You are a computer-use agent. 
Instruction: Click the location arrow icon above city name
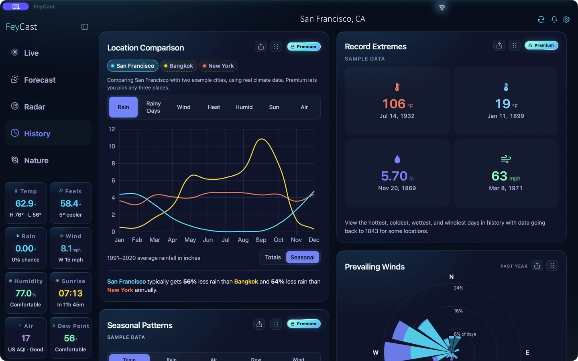[442, 8]
